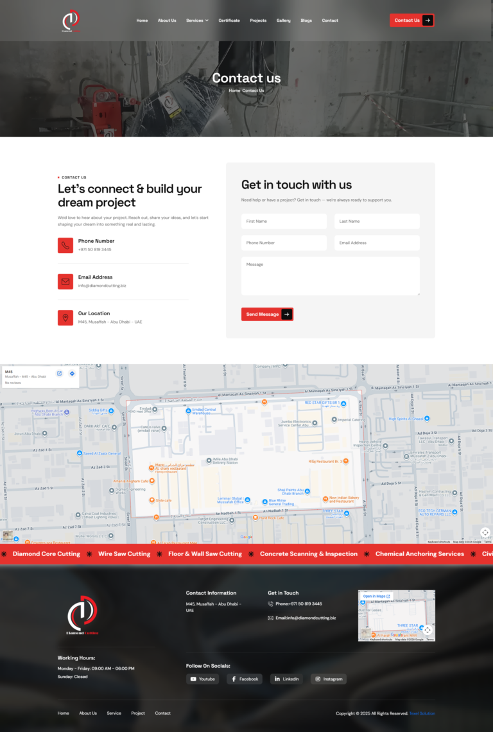This screenshot has height=732, width=493.
Task: Click the Diamond Cutting logo in header
Action: click(71, 21)
